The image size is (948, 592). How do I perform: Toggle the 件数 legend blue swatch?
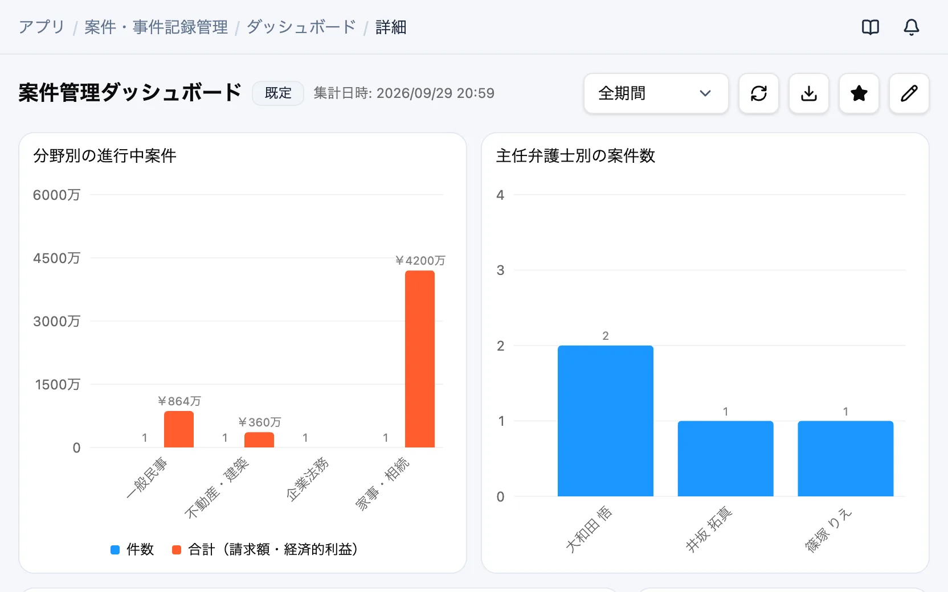[x=115, y=550]
